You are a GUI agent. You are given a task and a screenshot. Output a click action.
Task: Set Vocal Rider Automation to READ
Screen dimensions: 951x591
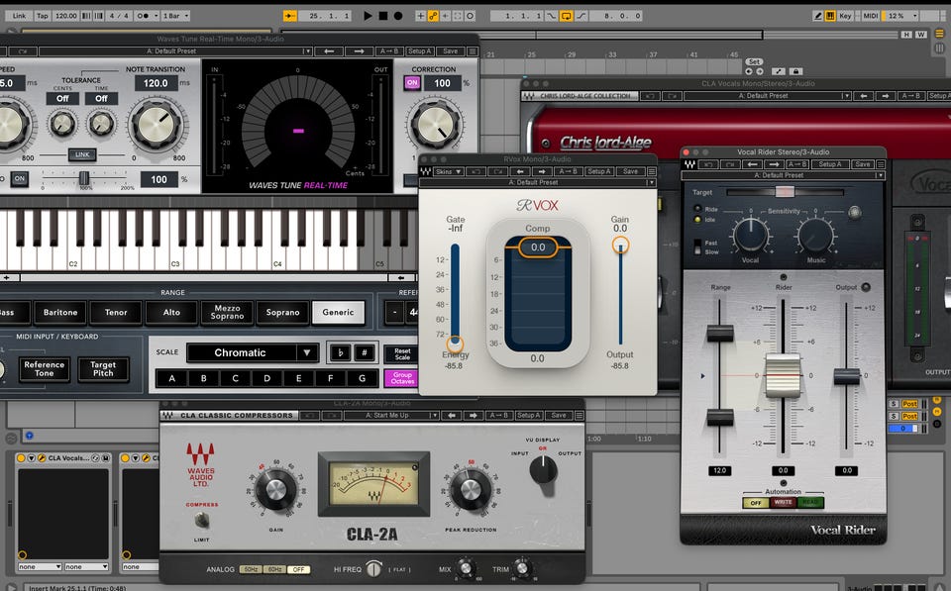click(810, 503)
